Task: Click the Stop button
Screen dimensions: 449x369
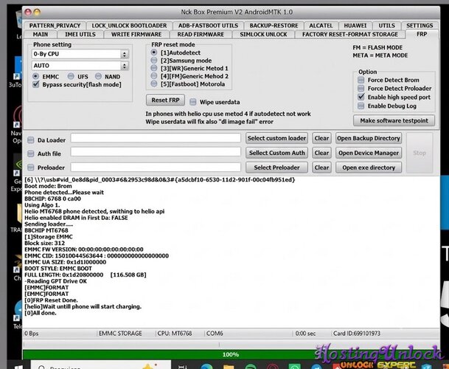Action: 420,153
